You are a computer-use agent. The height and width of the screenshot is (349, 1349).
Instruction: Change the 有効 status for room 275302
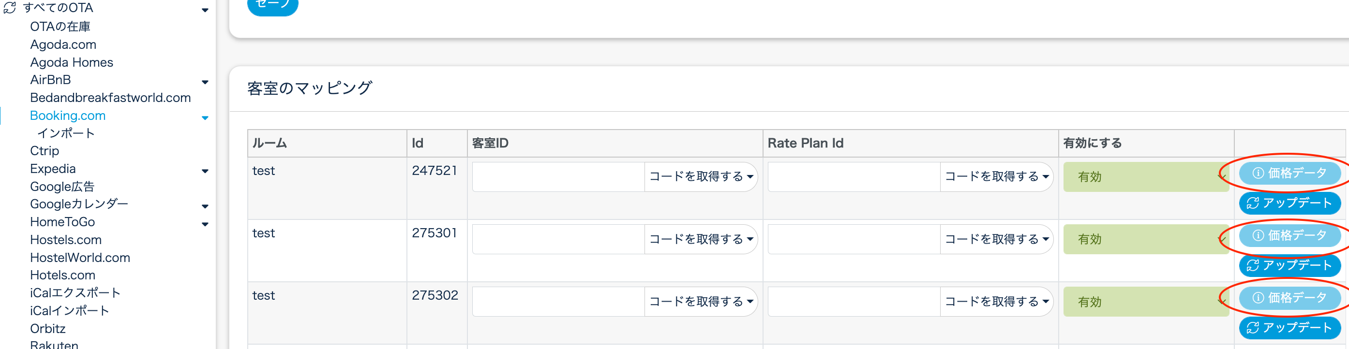(1145, 302)
